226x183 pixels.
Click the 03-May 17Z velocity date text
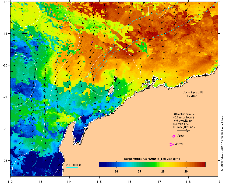(181, 124)
